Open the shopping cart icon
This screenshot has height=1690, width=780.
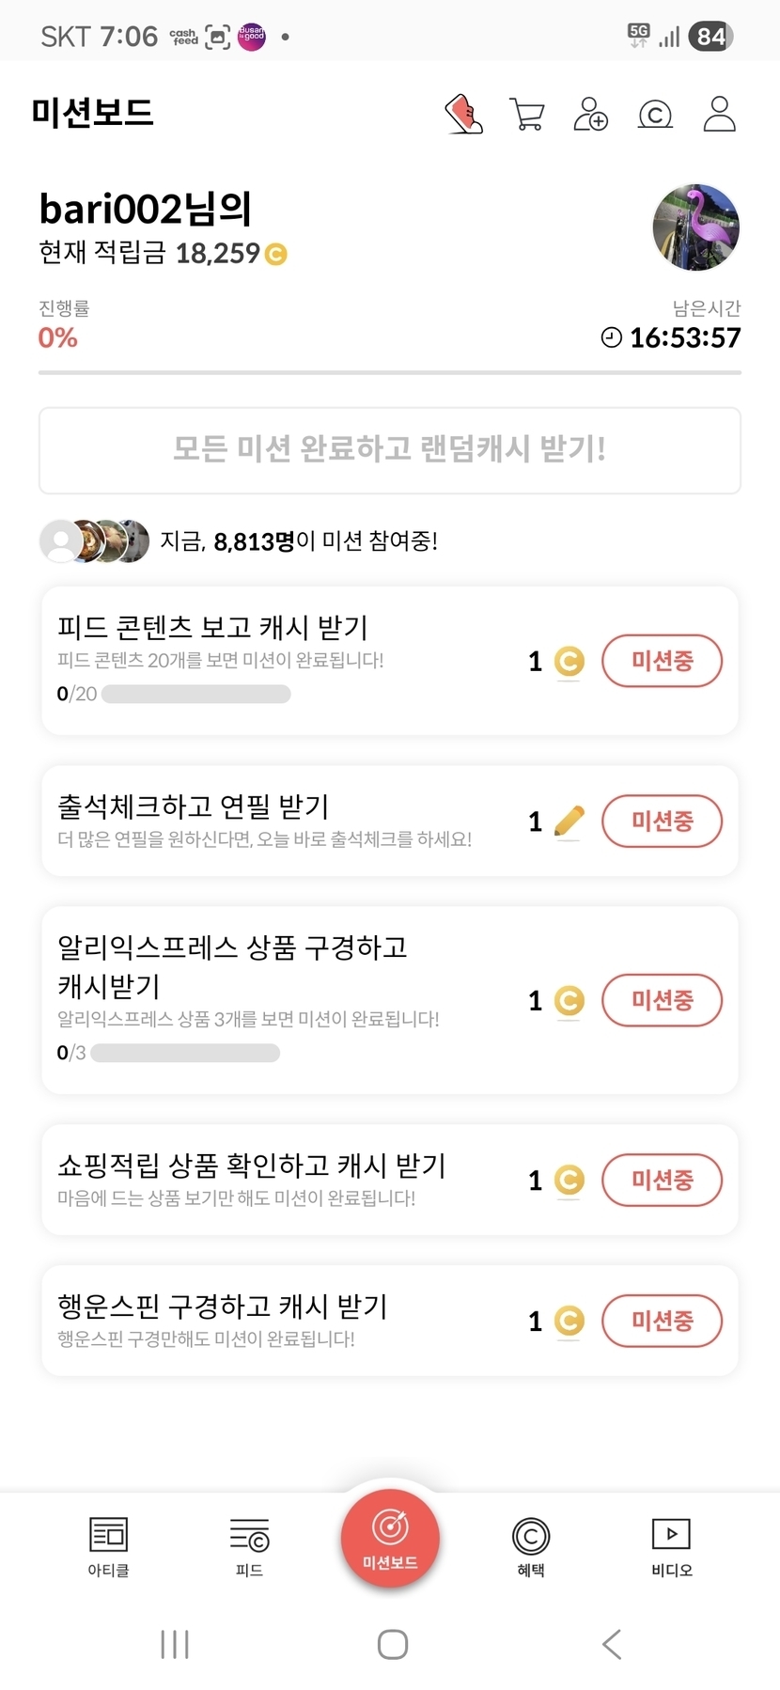(527, 115)
